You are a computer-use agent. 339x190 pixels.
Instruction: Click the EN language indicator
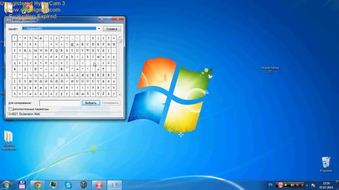tap(271, 185)
